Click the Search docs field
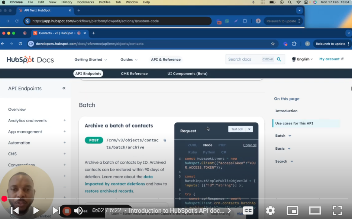The height and width of the screenshot is (219, 352). [x=244, y=59]
